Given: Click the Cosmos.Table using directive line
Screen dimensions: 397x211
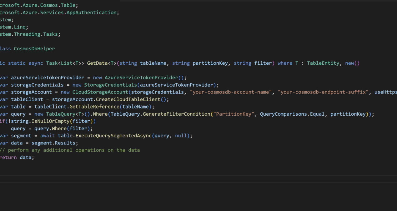Looking at the screenshot, I should pos(39,5).
